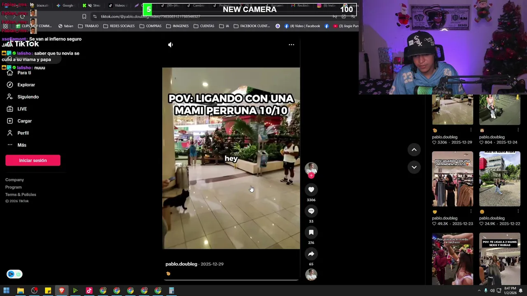The height and width of the screenshot is (296, 527).
Task: Open pablo.doubleg profile link below video
Action: point(181,264)
